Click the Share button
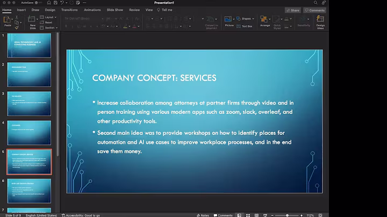The image size is (387, 217). pos(293,10)
